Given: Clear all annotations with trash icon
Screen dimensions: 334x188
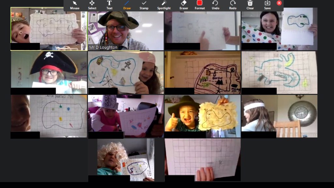Looking at the screenshot, I should (250, 5).
